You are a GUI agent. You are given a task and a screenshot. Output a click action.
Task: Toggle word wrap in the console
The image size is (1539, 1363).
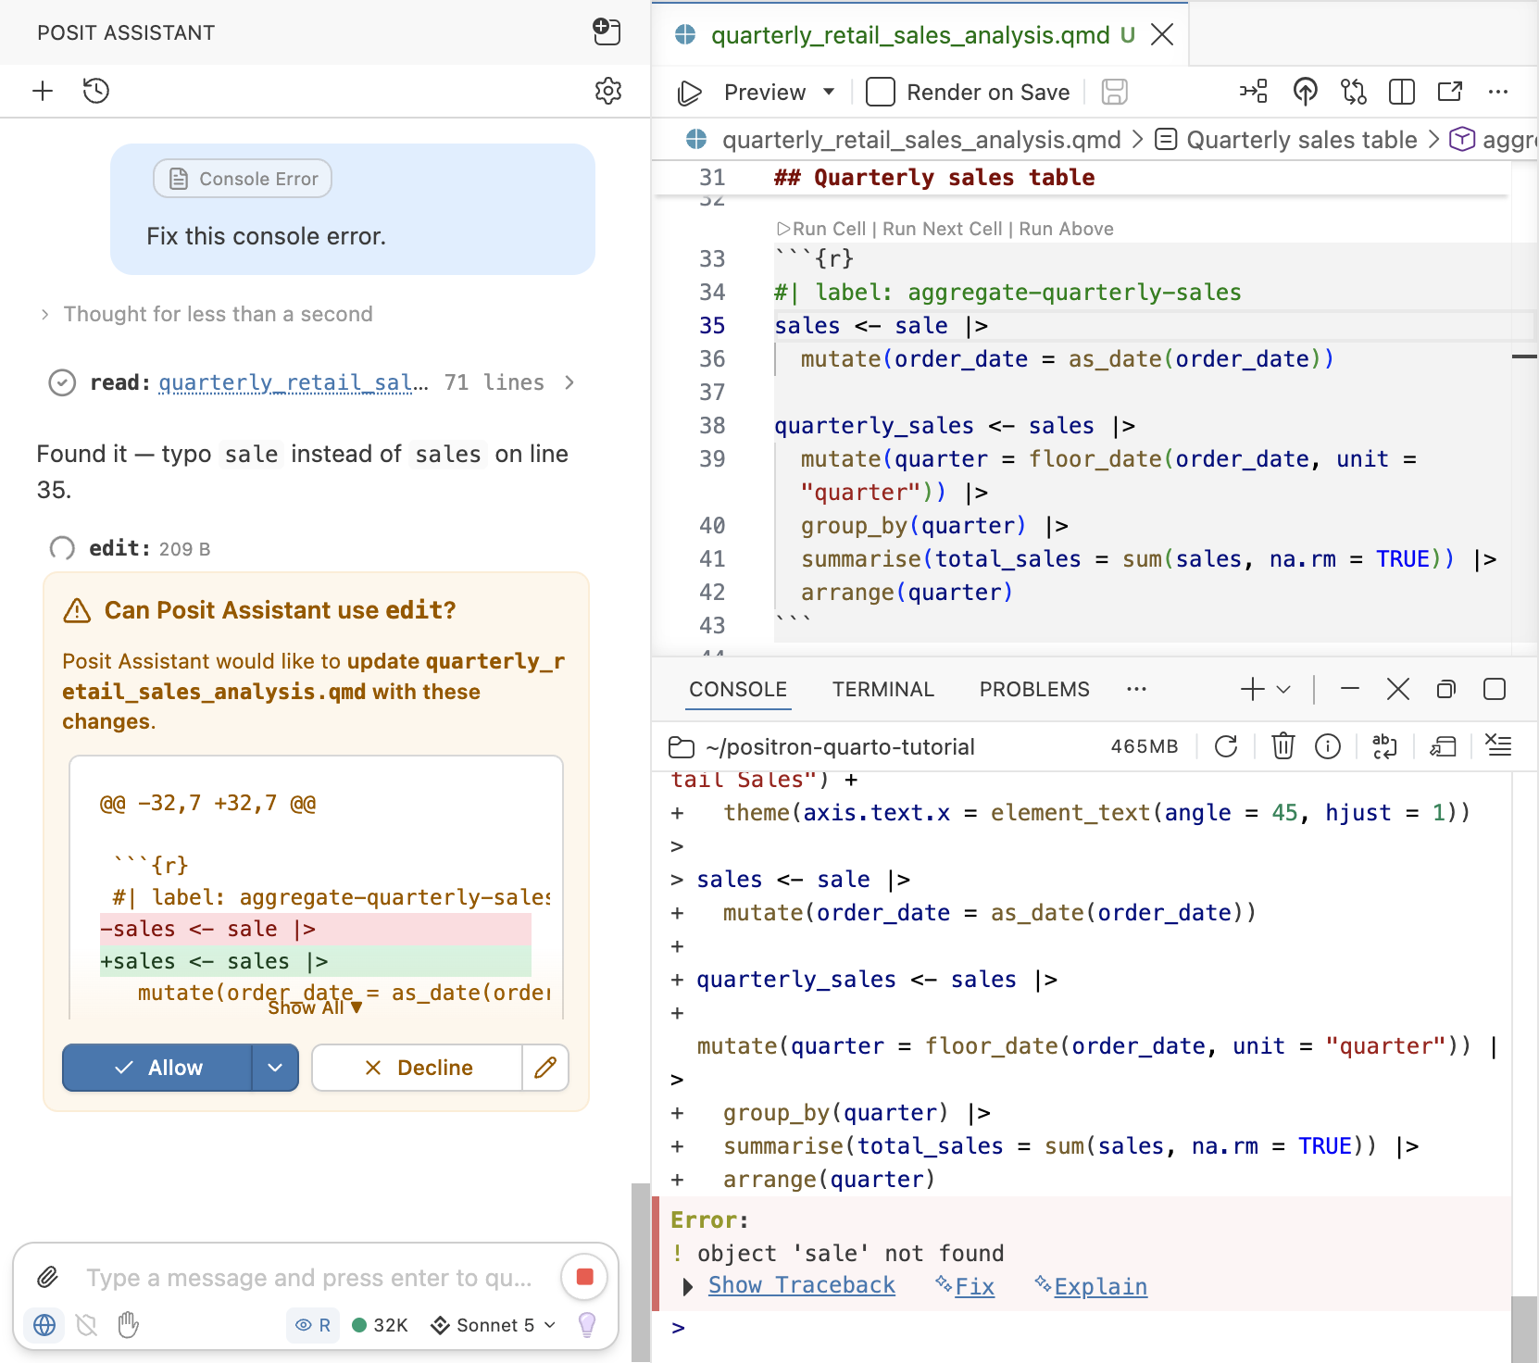[1384, 746]
